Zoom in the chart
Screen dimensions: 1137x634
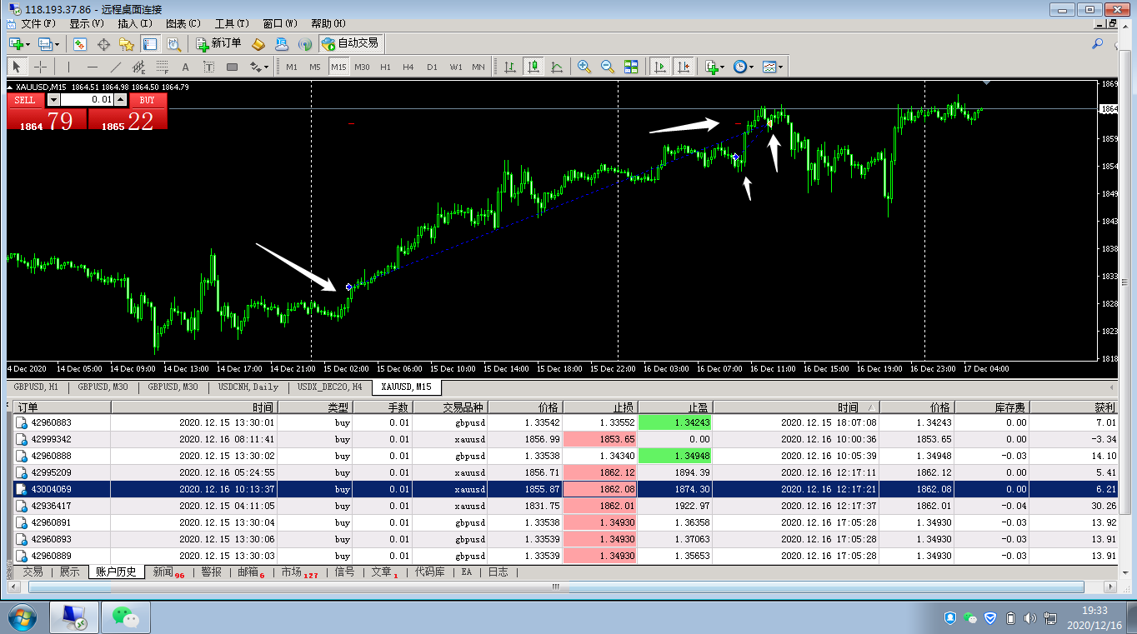coord(584,67)
